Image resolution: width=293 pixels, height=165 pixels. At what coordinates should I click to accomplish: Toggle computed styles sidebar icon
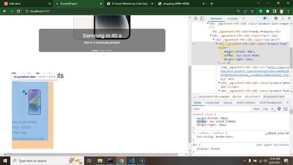coord(285,109)
